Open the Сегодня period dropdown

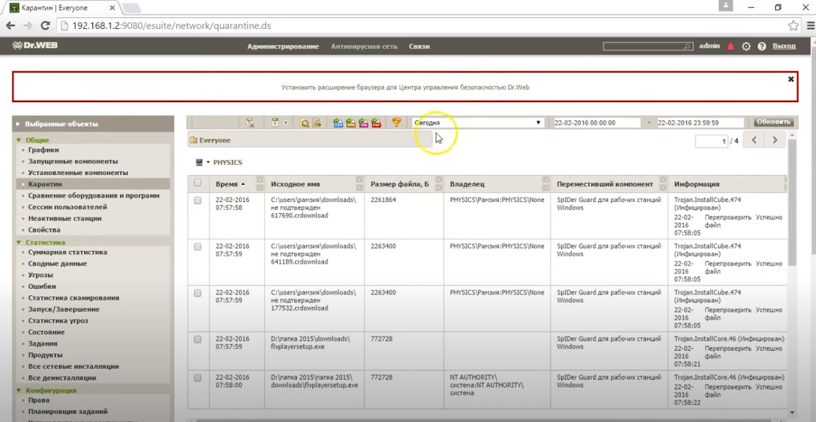point(478,123)
